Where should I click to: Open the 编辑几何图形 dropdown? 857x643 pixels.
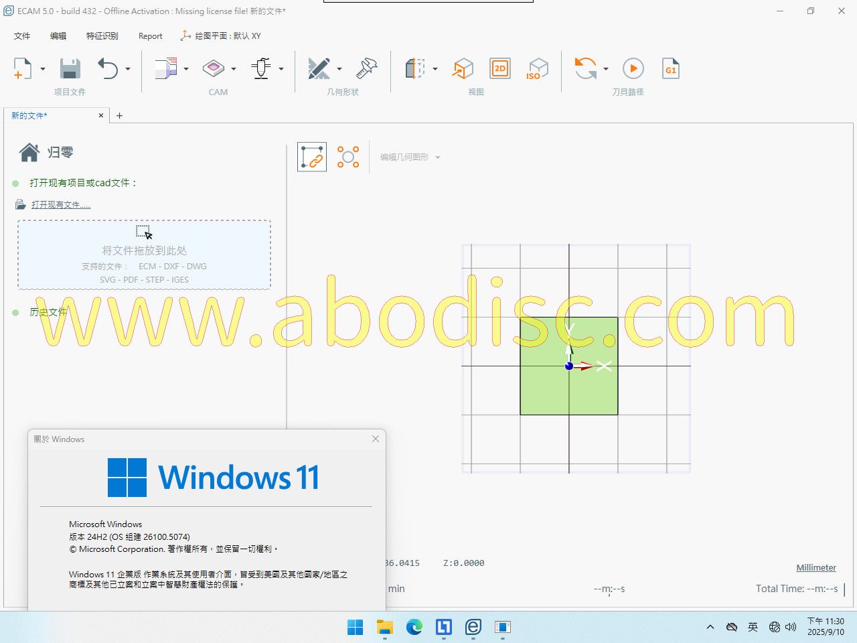click(x=410, y=157)
